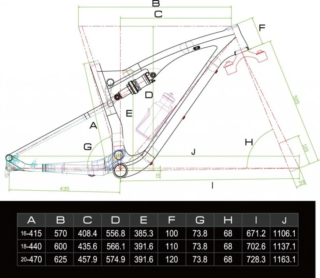Click the value 600 in the table
Screen dimensions: 320x278
point(60,246)
